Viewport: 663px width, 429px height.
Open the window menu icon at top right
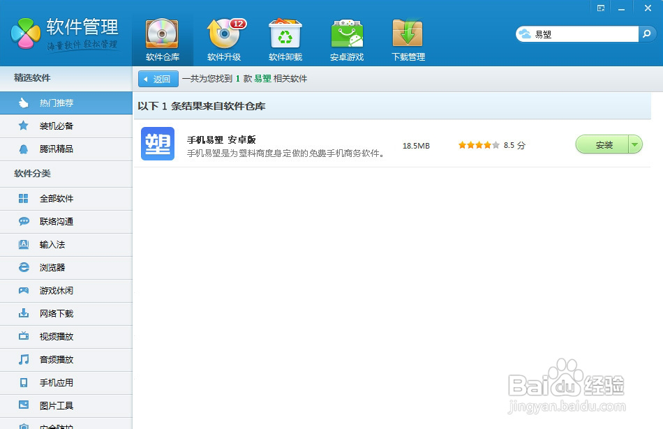click(x=600, y=8)
